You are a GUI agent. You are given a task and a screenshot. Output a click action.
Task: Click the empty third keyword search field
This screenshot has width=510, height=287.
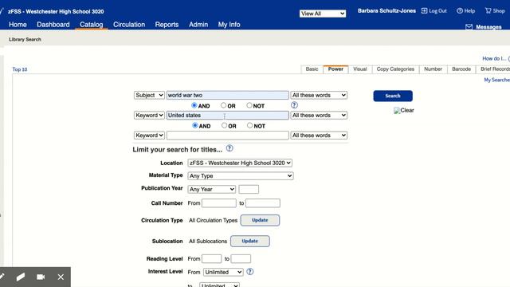228,135
